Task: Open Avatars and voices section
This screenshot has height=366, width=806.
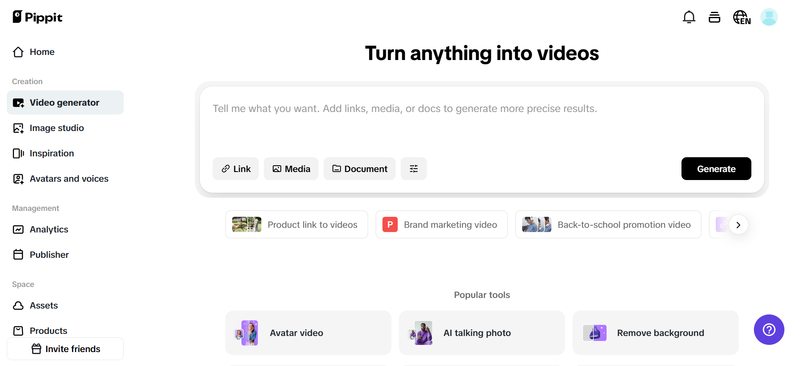Action: pyautogui.click(x=69, y=179)
